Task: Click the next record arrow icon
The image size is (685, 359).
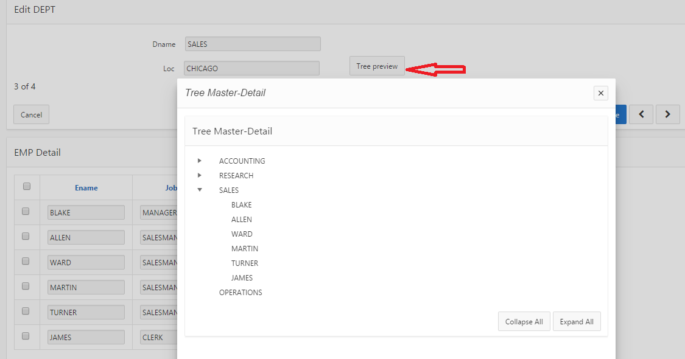Action: (667, 114)
